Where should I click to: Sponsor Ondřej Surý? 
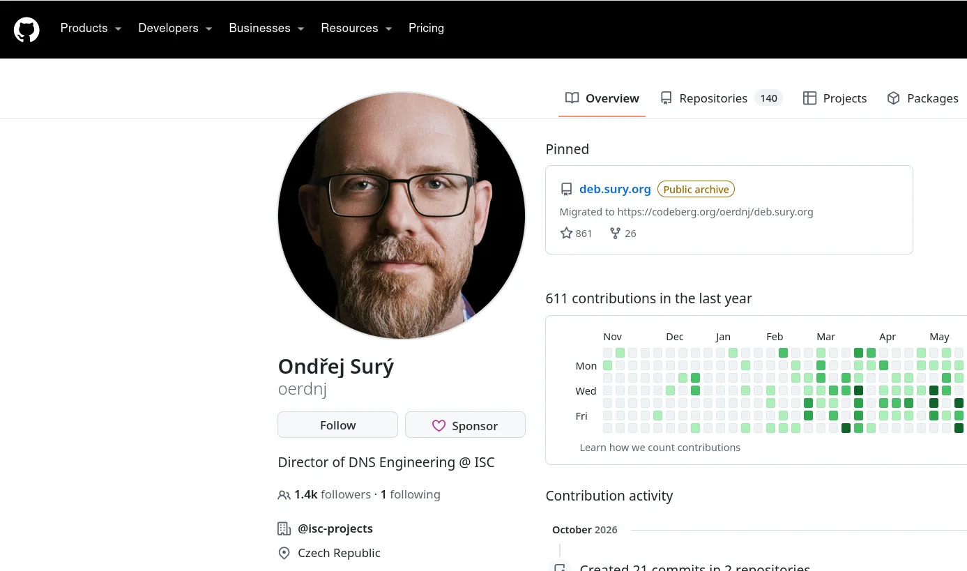click(x=465, y=425)
